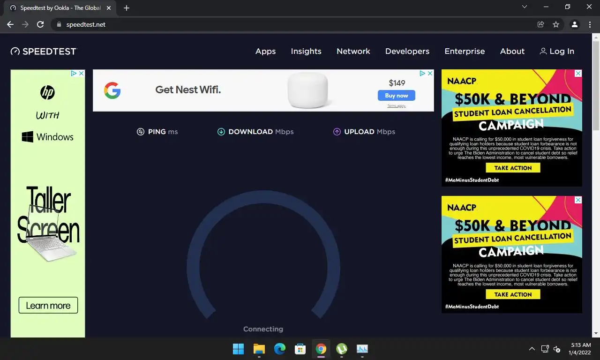600x360 pixels.
Task: Open the About menu
Action: [x=512, y=52]
